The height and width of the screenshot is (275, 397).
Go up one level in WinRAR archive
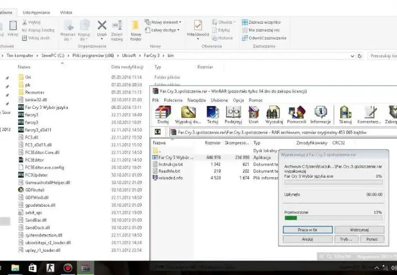[158, 132]
